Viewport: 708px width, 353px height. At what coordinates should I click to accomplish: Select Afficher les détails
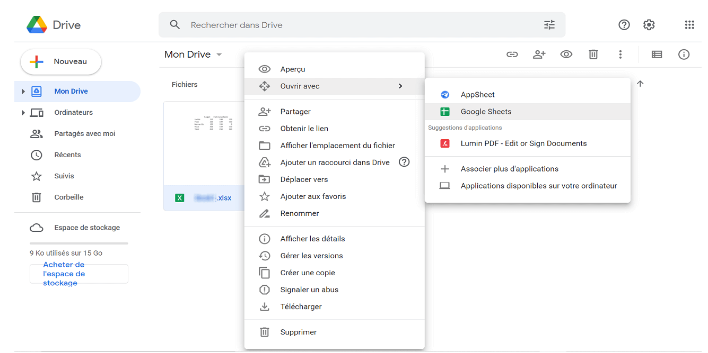click(x=335, y=239)
